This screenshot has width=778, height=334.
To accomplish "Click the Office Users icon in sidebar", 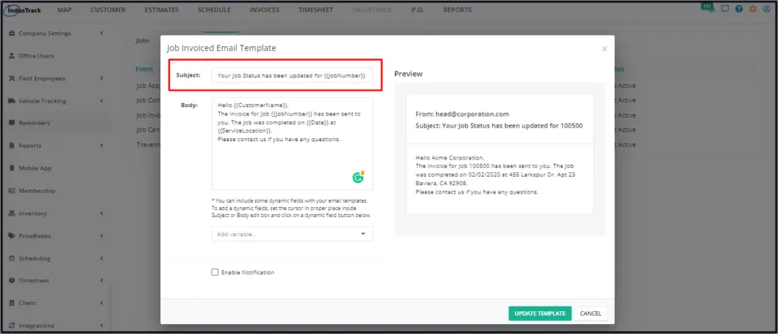I will click(x=12, y=56).
